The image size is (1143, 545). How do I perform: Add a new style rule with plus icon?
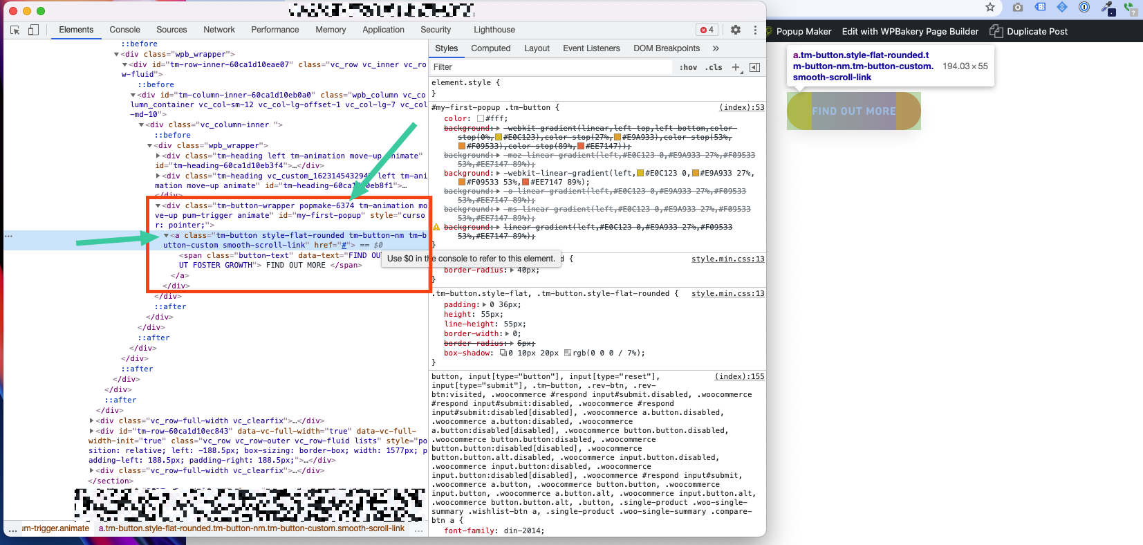click(736, 67)
